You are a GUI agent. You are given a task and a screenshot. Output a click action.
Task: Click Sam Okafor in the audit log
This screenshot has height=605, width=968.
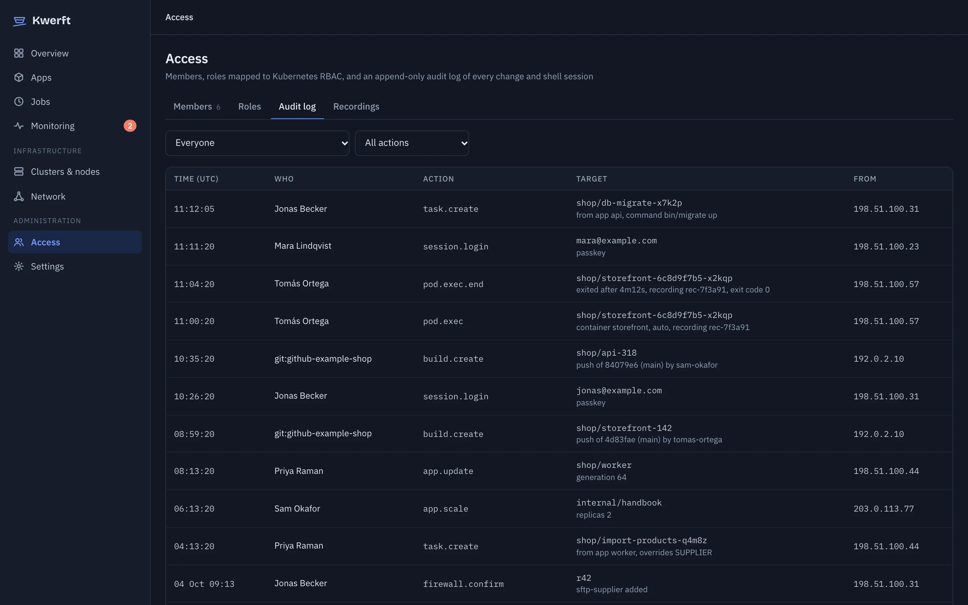pyautogui.click(x=297, y=509)
